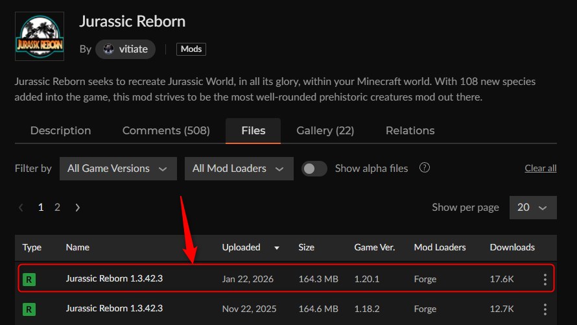Click the Clear all filters link
Image resolution: width=577 pixels, height=325 pixels.
(x=540, y=169)
